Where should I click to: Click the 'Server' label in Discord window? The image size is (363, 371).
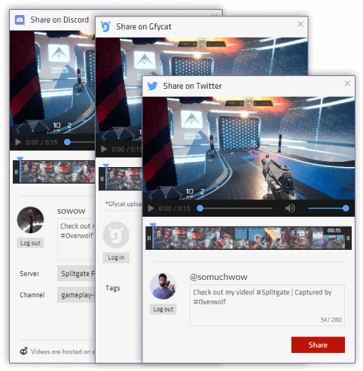click(x=29, y=273)
